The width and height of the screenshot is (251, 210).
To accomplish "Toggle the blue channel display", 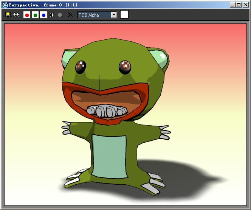I will pyautogui.click(x=43, y=15).
